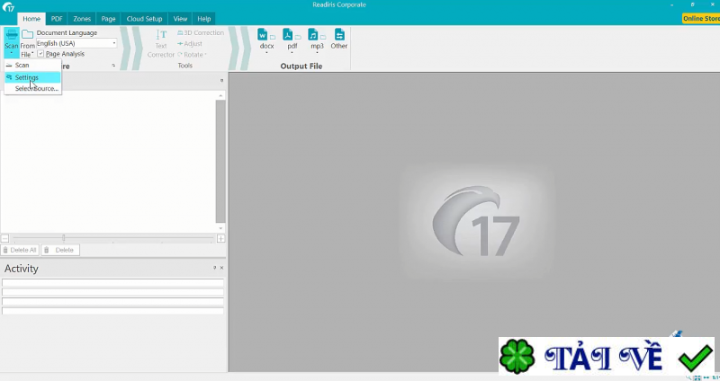Click the small folder icon beside mp3
The width and height of the screenshot is (720, 381).
[323, 37]
